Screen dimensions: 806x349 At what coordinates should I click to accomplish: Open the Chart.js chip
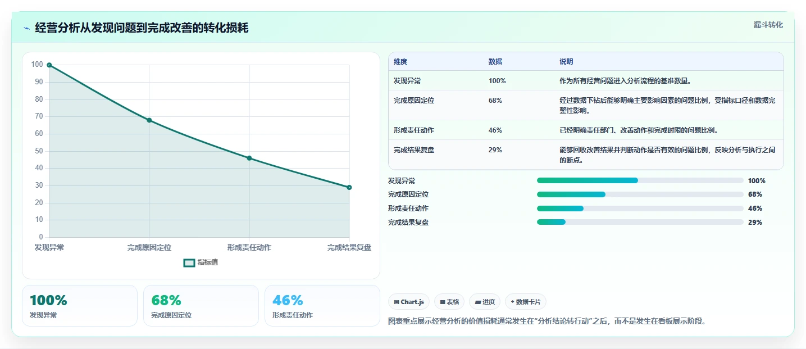pos(409,302)
